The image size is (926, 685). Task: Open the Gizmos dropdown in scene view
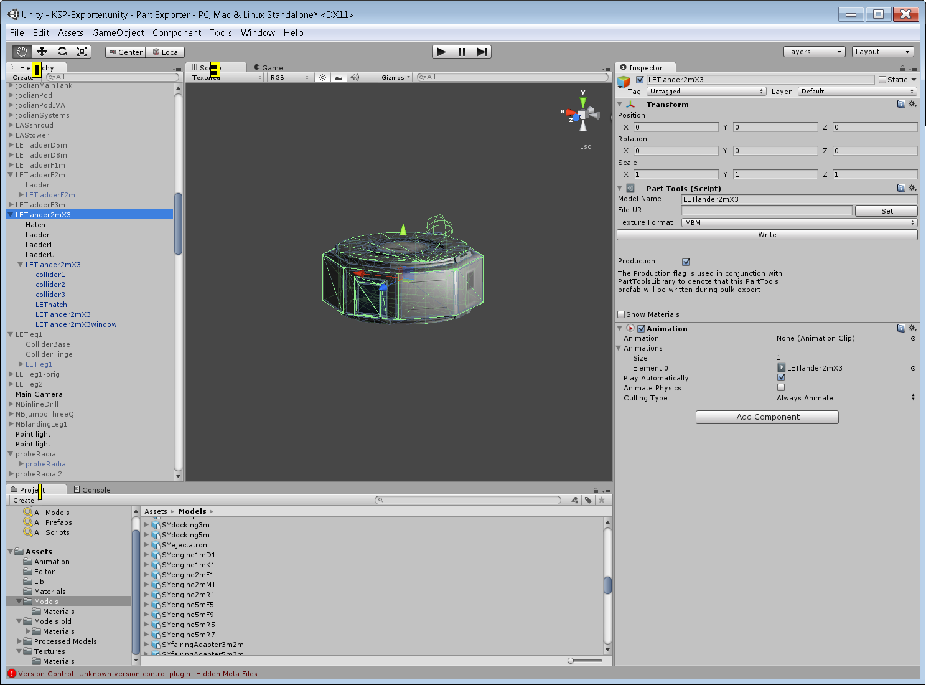click(x=396, y=77)
